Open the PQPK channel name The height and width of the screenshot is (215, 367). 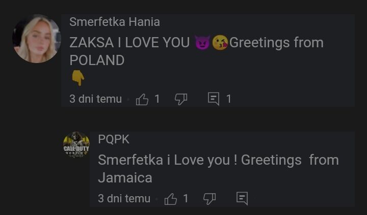tap(114, 139)
